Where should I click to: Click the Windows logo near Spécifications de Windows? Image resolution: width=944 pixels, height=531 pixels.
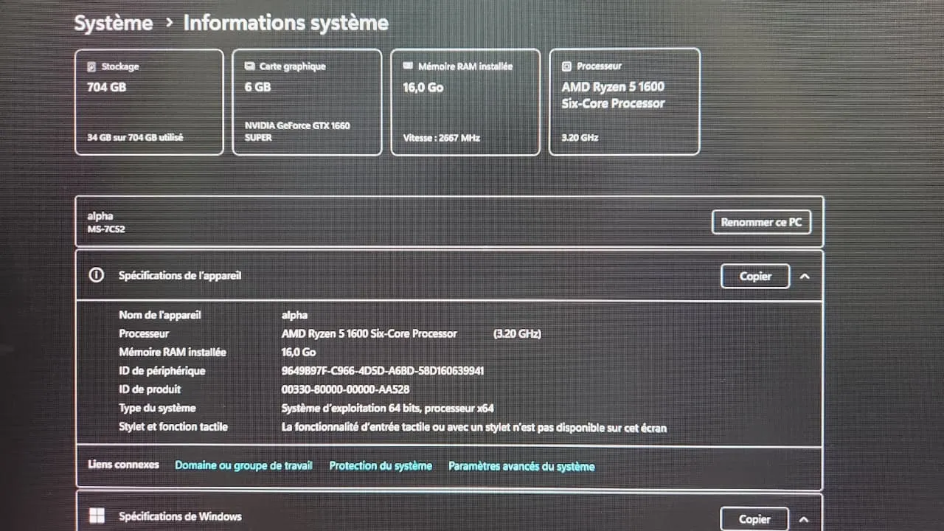click(97, 516)
